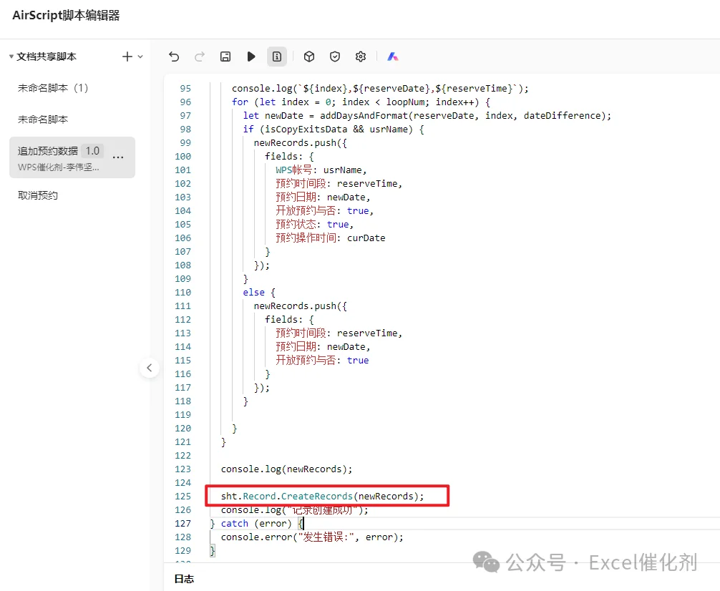
Task: Select the 未命名脚本 (1) script
Action: (x=53, y=88)
